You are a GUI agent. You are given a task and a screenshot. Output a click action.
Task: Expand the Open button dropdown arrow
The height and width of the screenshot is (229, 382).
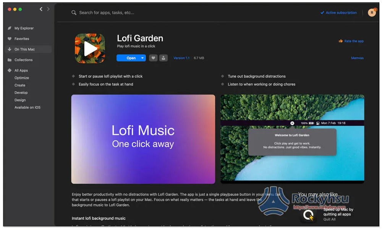[x=142, y=58]
